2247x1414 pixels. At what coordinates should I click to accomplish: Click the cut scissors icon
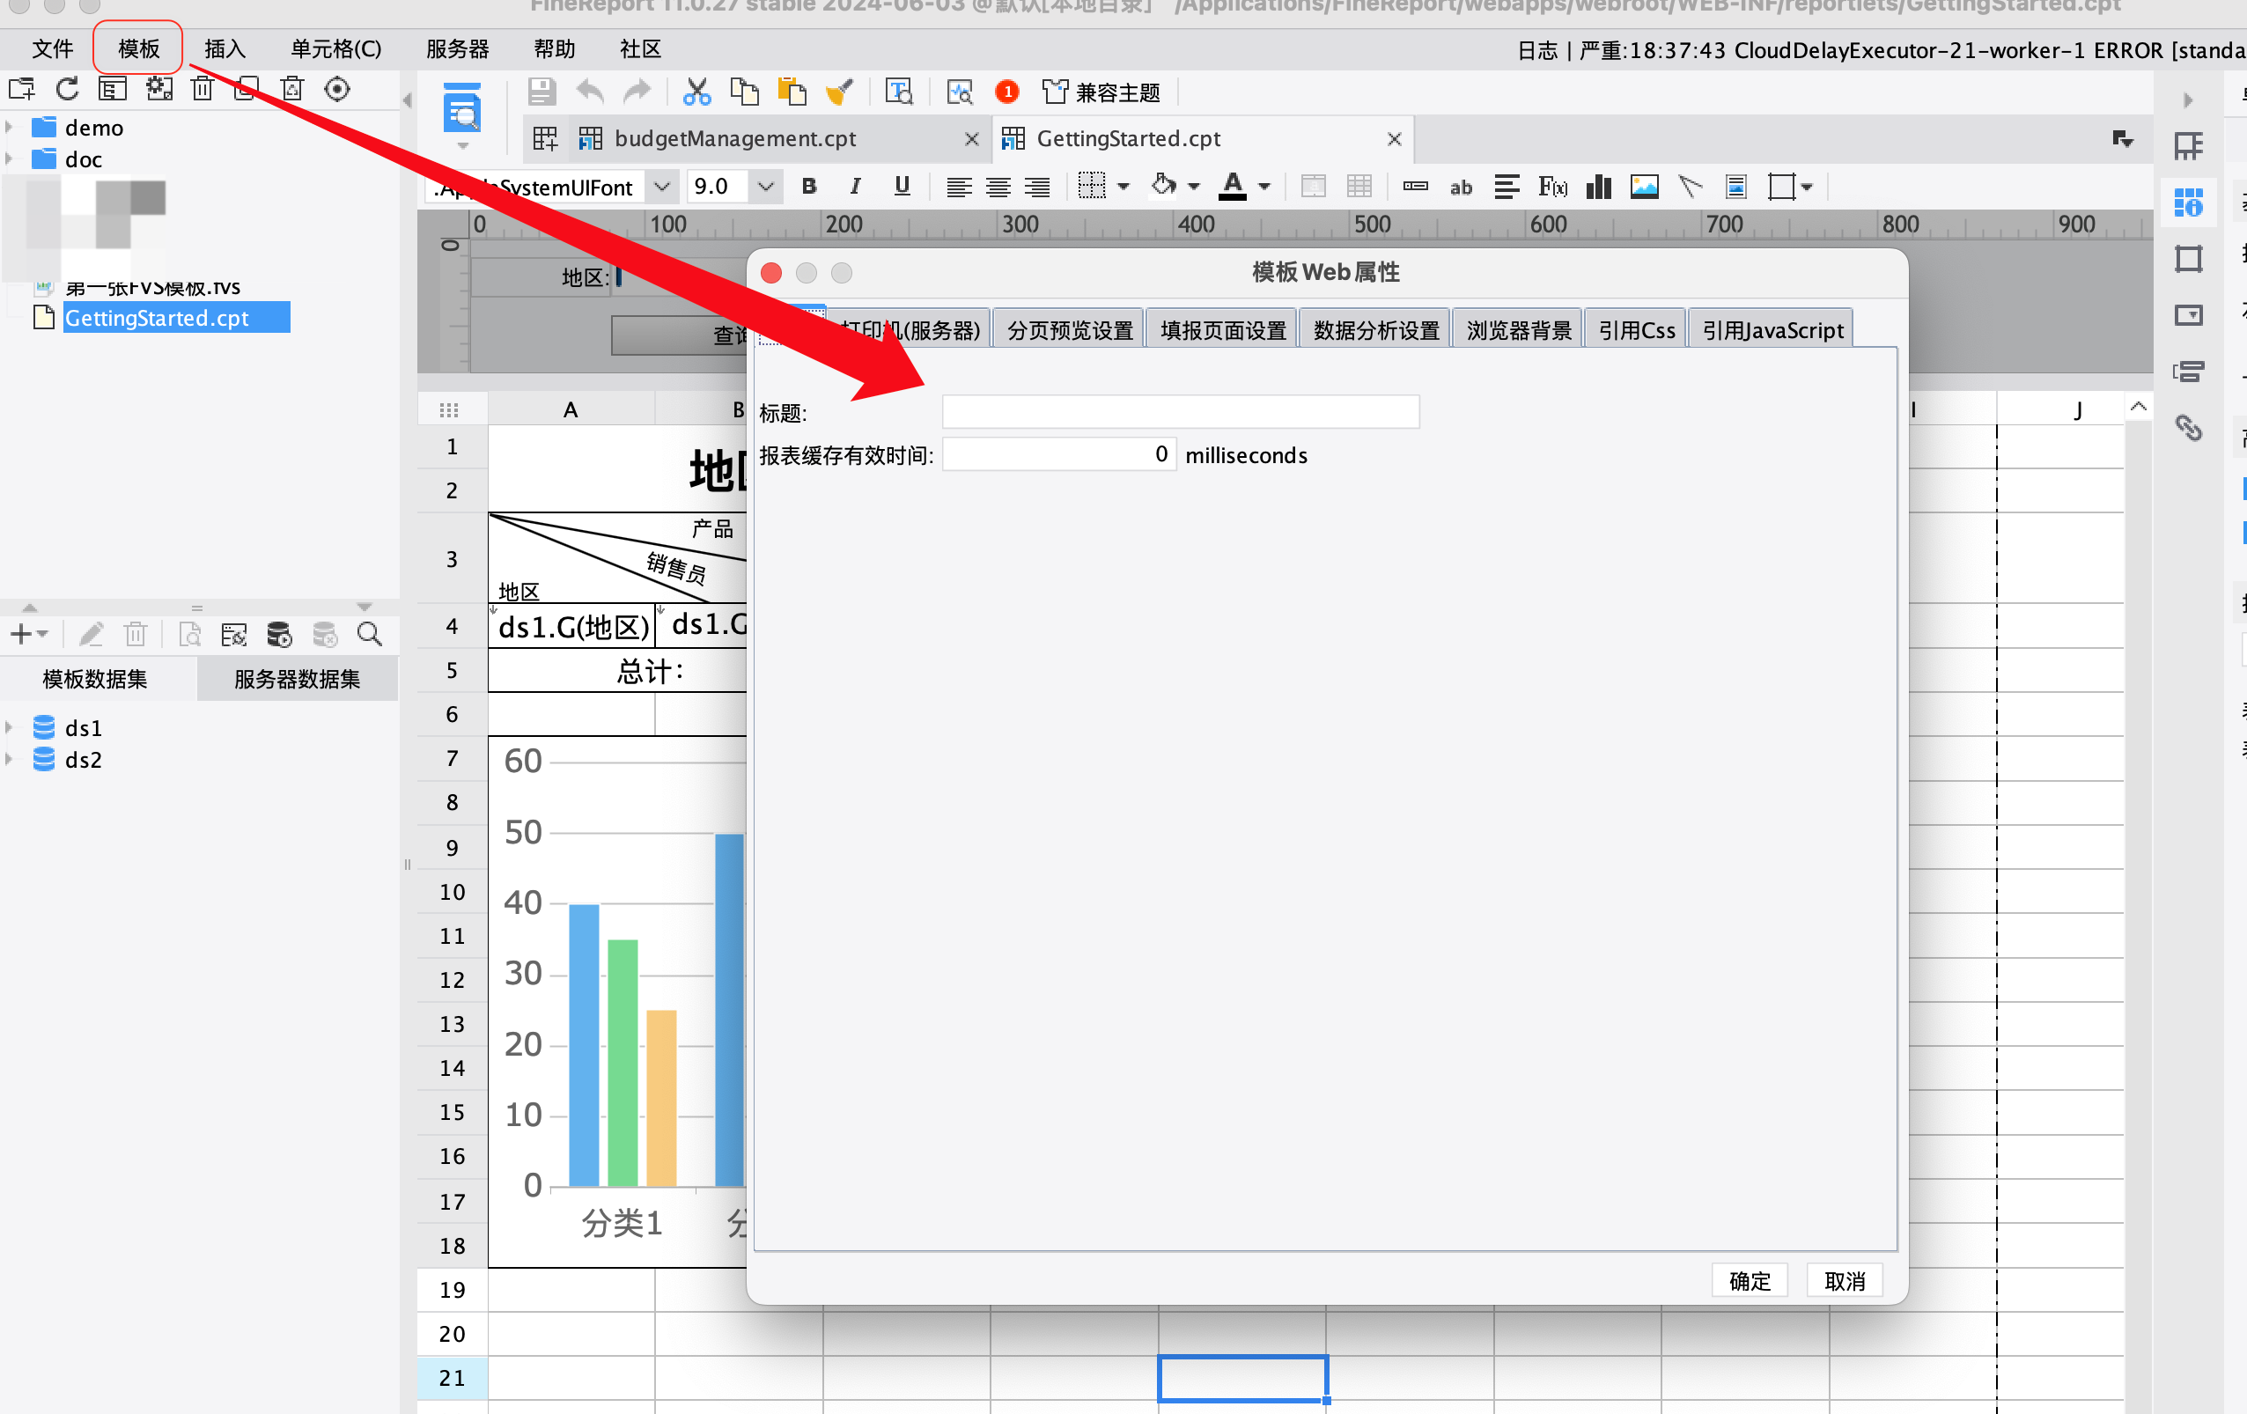pyautogui.click(x=696, y=92)
